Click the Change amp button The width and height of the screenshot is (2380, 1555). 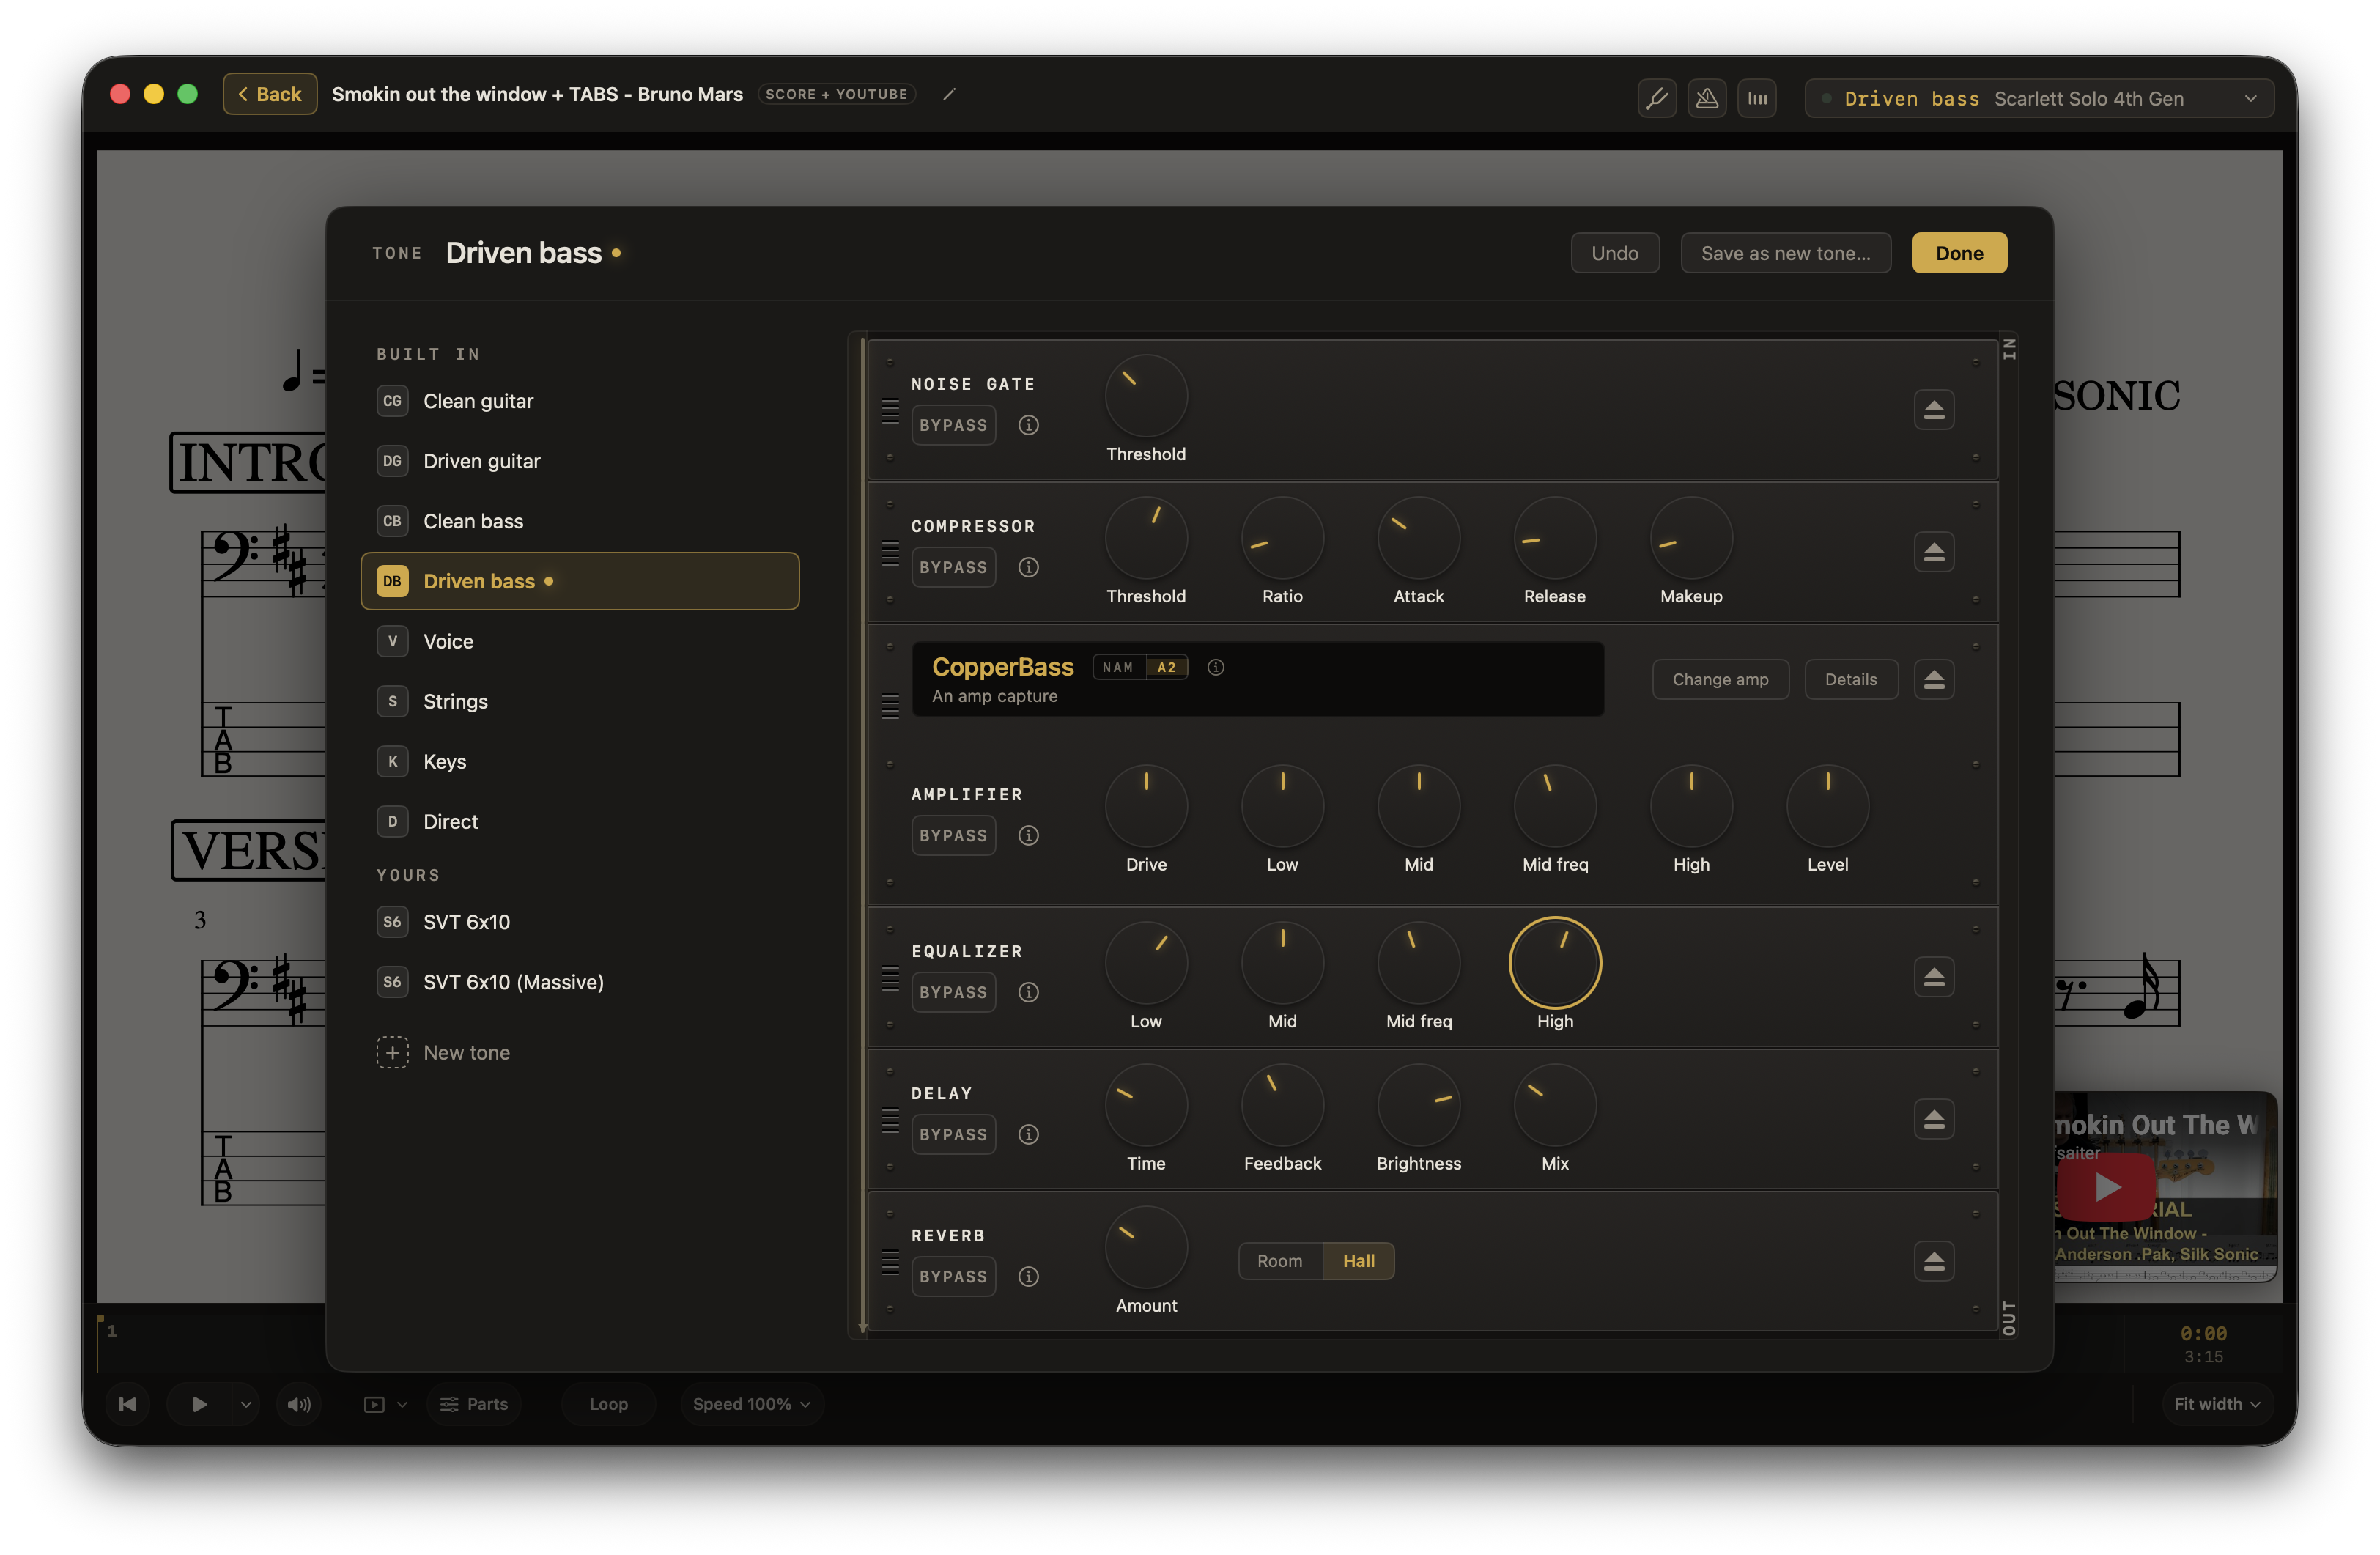1720,680
